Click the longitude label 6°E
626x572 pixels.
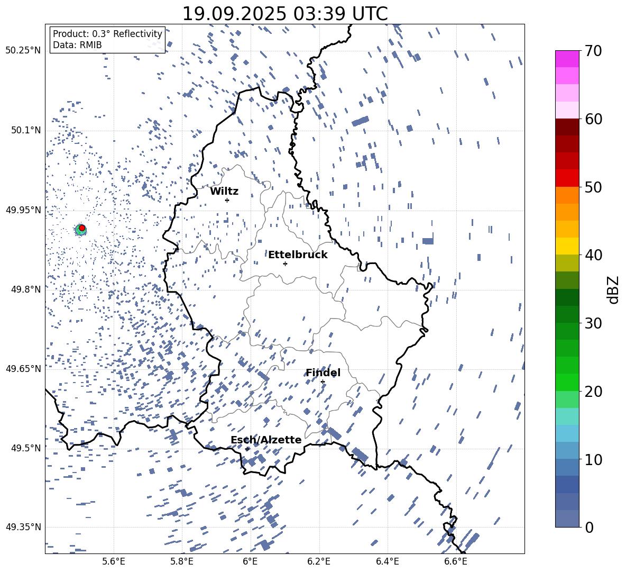tap(250, 561)
